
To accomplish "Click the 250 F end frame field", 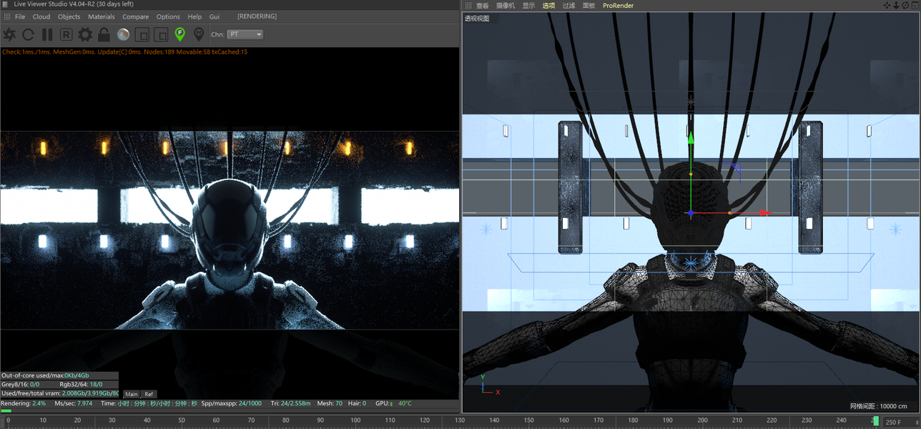I will coord(901,422).
